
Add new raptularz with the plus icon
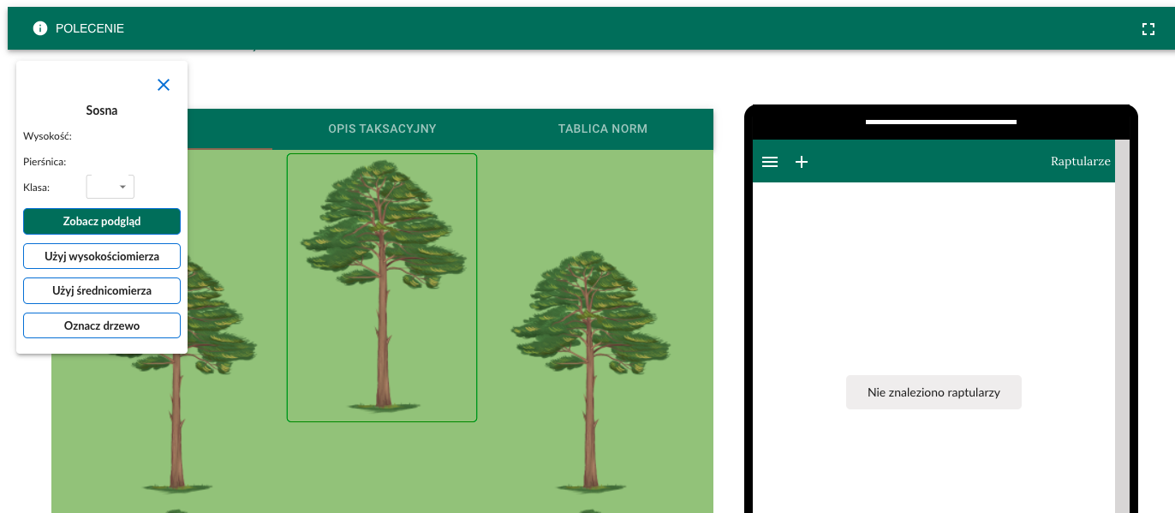click(802, 162)
